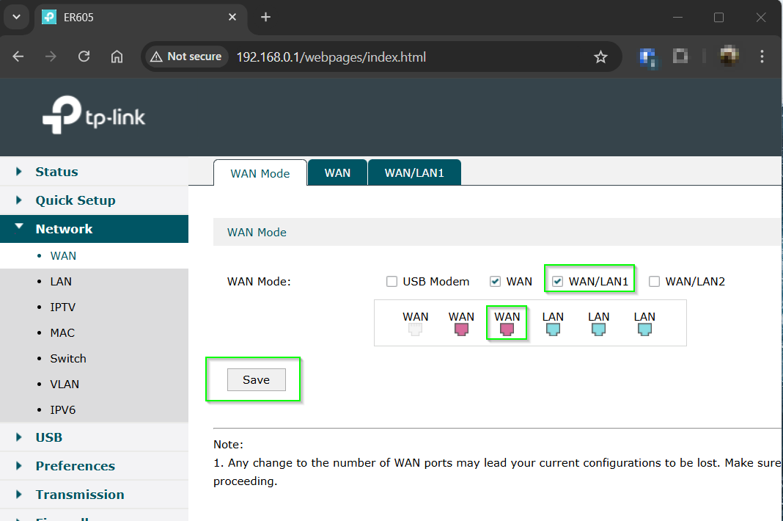Image resolution: width=783 pixels, height=521 pixels.
Task: Enable the USB Modem checkbox
Action: pos(391,281)
